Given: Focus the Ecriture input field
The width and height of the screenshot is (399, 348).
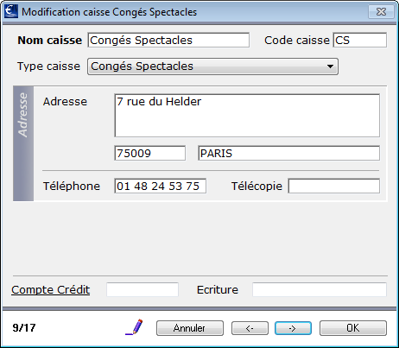Looking at the screenshot, I should pyautogui.click(x=320, y=289).
